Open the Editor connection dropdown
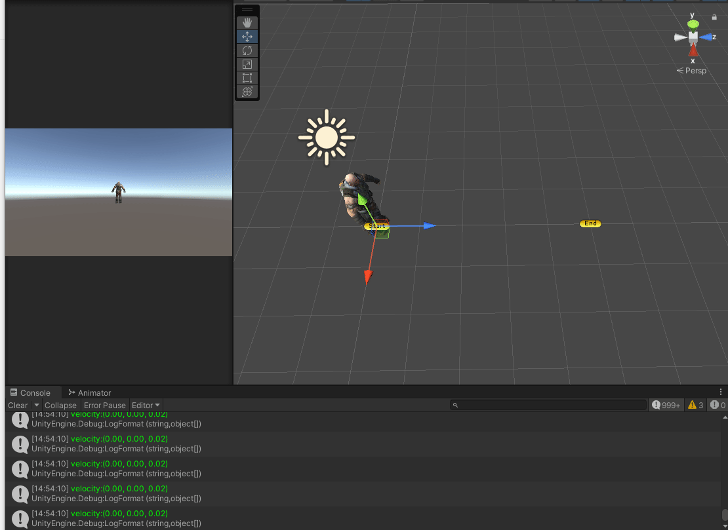728x530 pixels. (x=146, y=406)
